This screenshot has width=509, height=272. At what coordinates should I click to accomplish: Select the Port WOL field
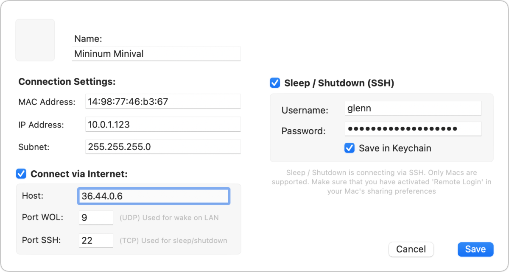[x=96, y=218]
